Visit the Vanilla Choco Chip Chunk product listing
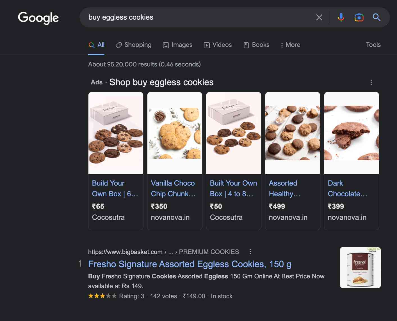397x321 pixels. pyautogui.click(x=173, y=188)
